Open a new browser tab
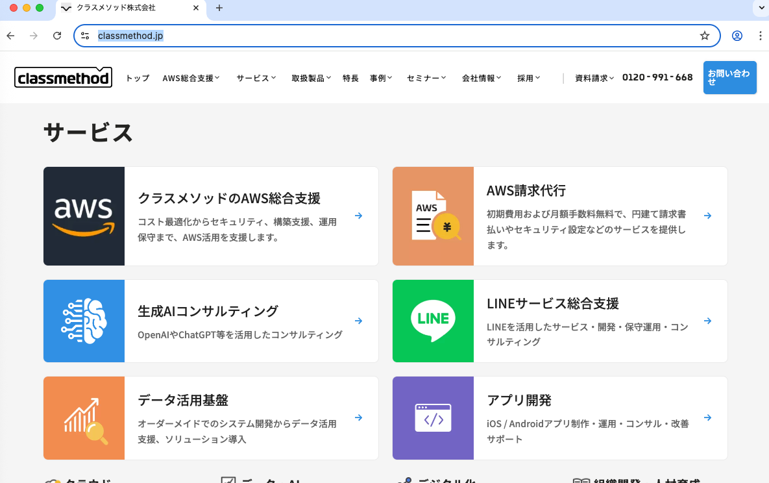 (x=219, y=8)
